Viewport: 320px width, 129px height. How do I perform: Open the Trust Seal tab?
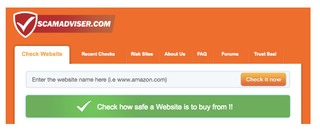click(265, 54)
